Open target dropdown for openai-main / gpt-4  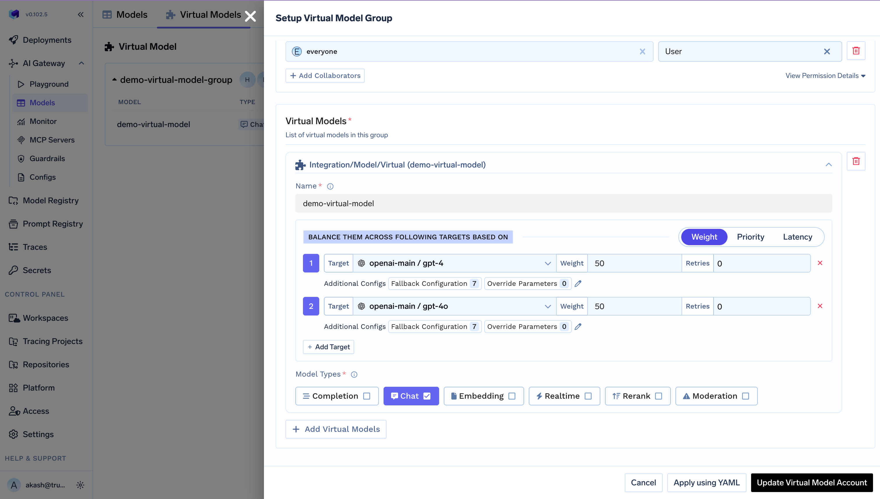click(x=547, y=263)
